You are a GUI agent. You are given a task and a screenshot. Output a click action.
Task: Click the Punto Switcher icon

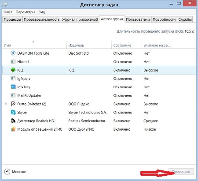(13, 104)
